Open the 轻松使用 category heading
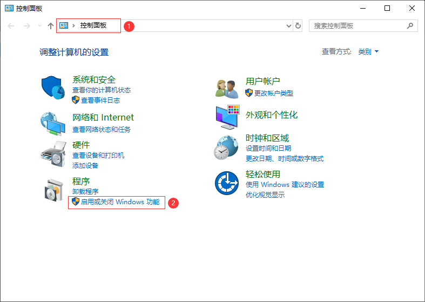The height and width of the screenshot is (302, 425). point(262,174)
